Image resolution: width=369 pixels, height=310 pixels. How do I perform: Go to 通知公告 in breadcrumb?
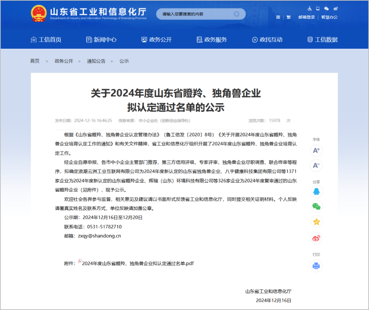(x=96, y=61)
